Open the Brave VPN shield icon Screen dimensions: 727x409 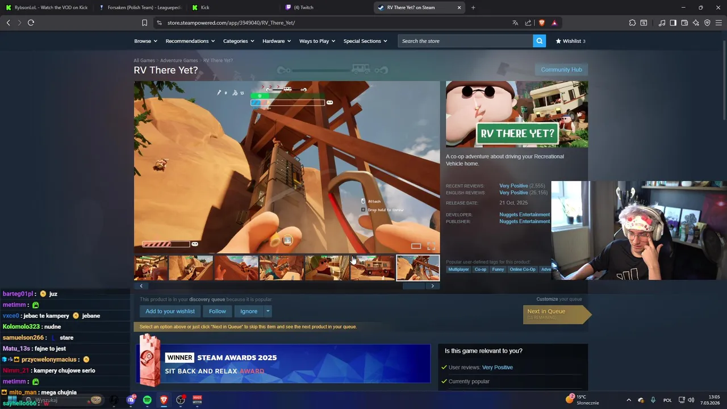click(707, 23)
